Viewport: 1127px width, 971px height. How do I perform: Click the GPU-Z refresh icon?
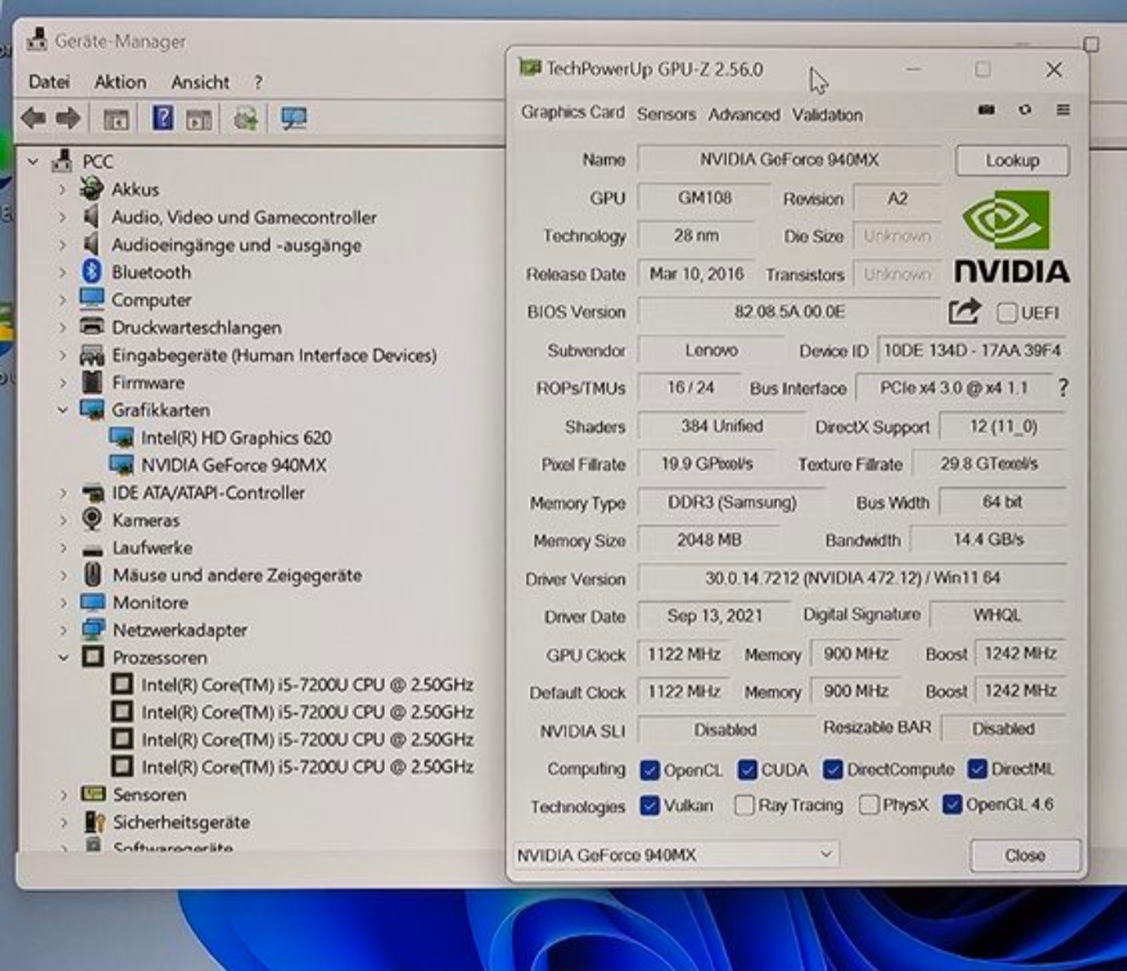pos(1024,110)
